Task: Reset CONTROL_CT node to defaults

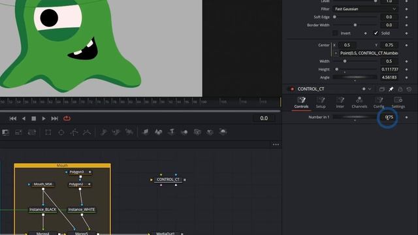Action: pos(409,89)
